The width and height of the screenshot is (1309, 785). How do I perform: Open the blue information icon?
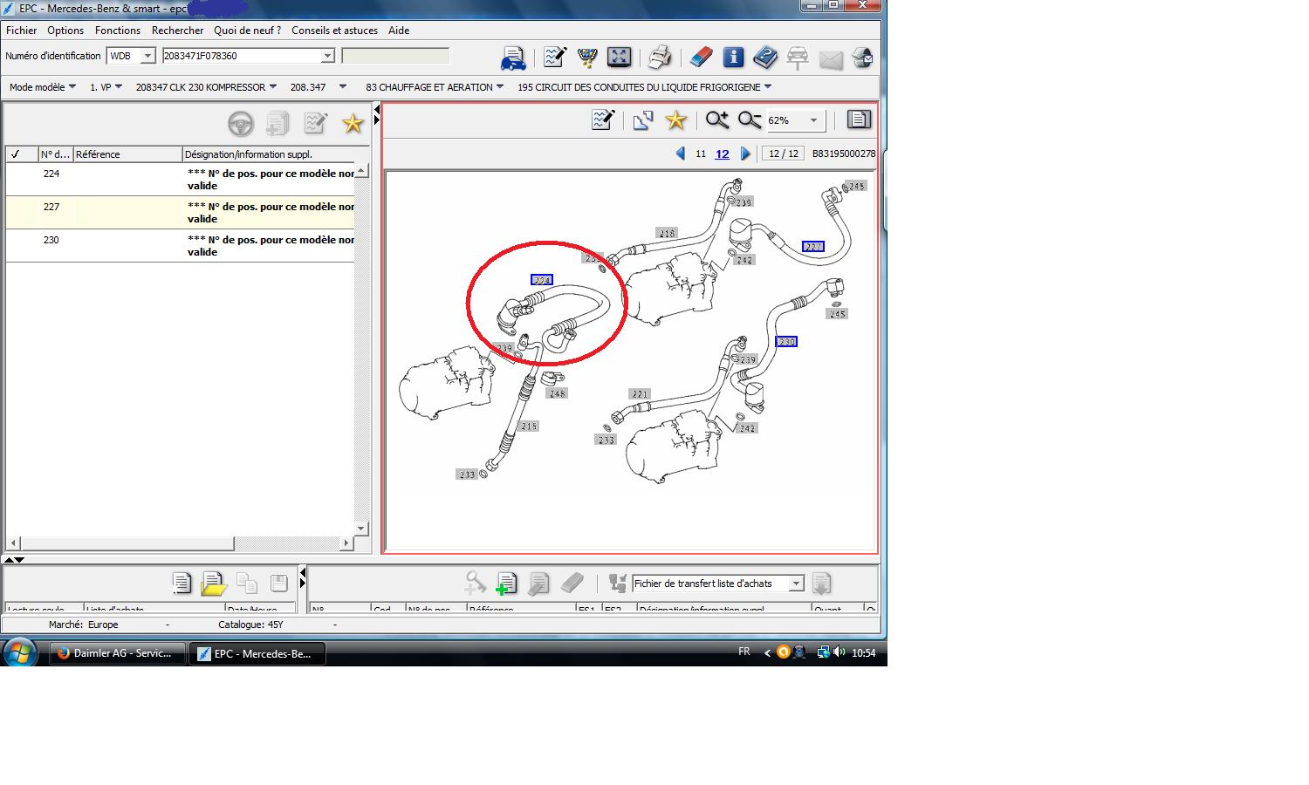point(733,58)
